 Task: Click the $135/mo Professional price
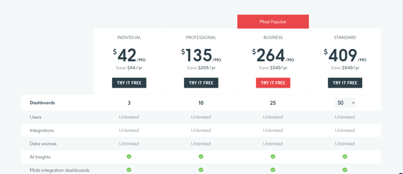(201, 56)
